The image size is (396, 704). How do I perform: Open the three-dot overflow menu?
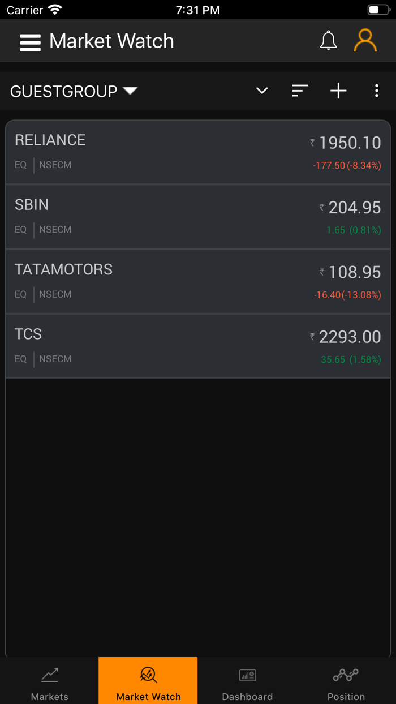pyautogui.click(x=376, y=91)
